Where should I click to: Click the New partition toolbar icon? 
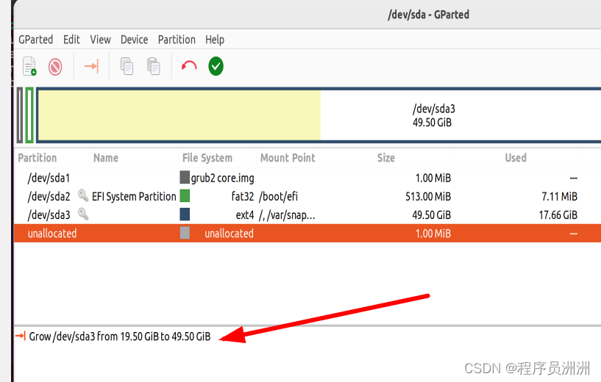[x=29, y=66]
